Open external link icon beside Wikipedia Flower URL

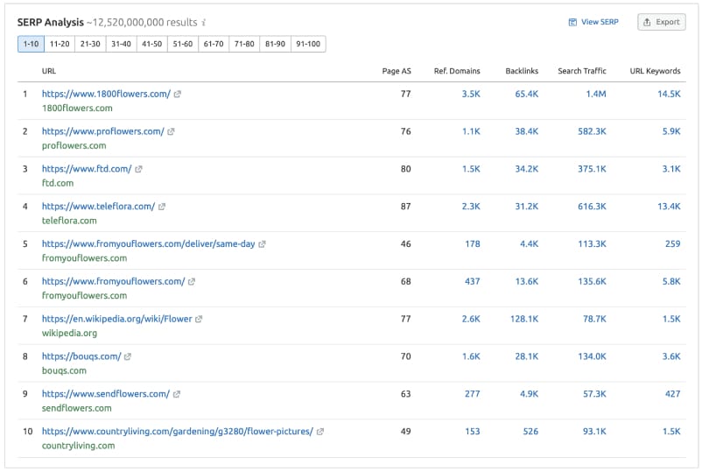tap(199, 320)
